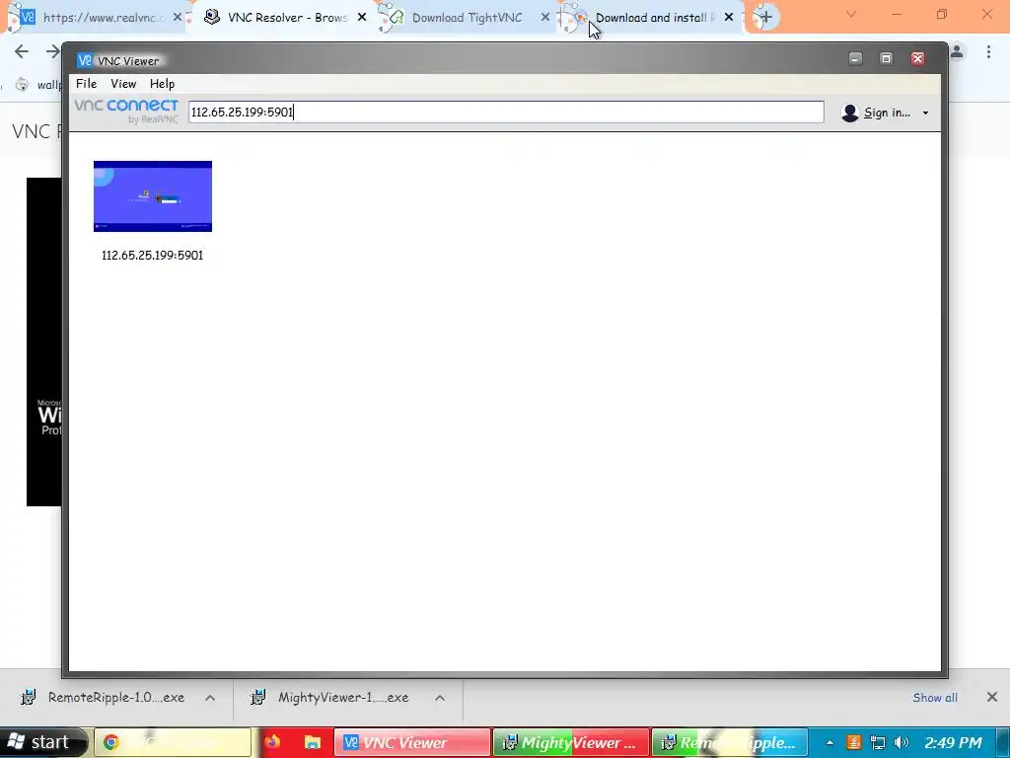Screen dimensions: 1010x758
Task: Click the volume speaker tray icon
Action: tap(902, 742)
